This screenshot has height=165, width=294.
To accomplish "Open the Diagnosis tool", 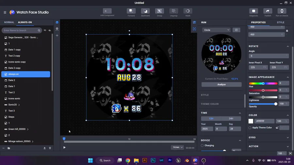I will 253,11.
